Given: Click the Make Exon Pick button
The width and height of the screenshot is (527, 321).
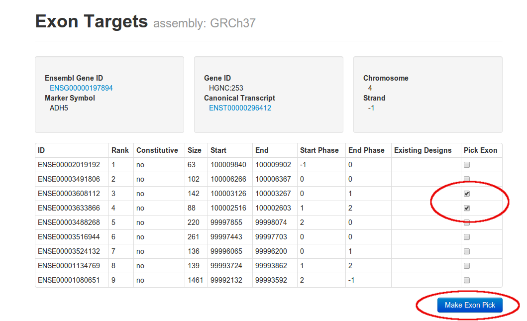Looking at the screenshot, I should (470, 305).
